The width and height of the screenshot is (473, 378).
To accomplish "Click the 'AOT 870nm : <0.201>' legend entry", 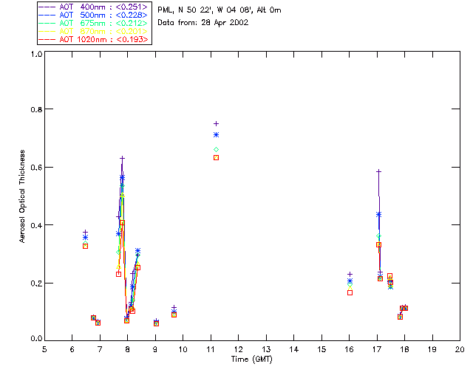I will point(93,31).
